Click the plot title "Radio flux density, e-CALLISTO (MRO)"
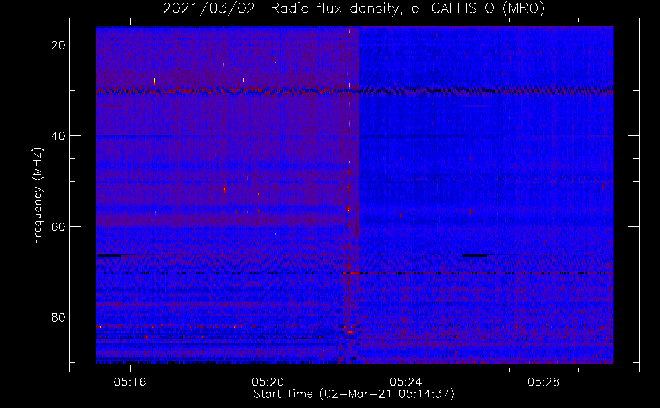The height and width of the screenshot is (408, 660). 407,8
